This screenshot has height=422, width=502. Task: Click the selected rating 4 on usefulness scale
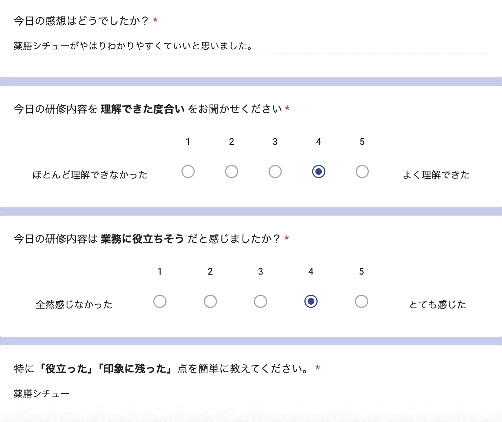coord(311,301)
